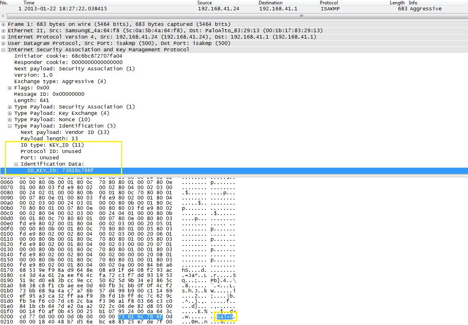
Task: Select the Payload length: 13 line
Action: [x=49, y=139]
